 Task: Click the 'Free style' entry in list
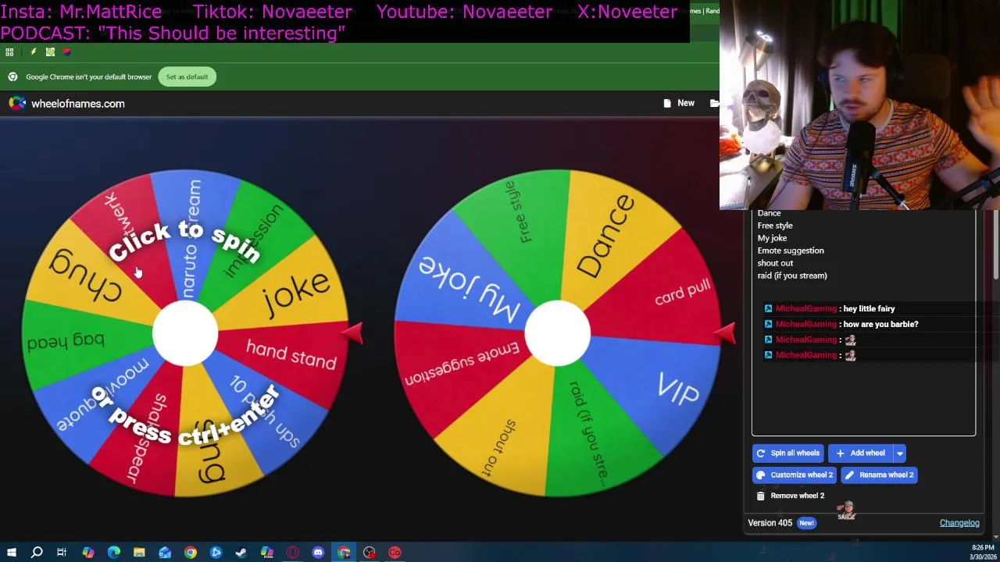775,226
